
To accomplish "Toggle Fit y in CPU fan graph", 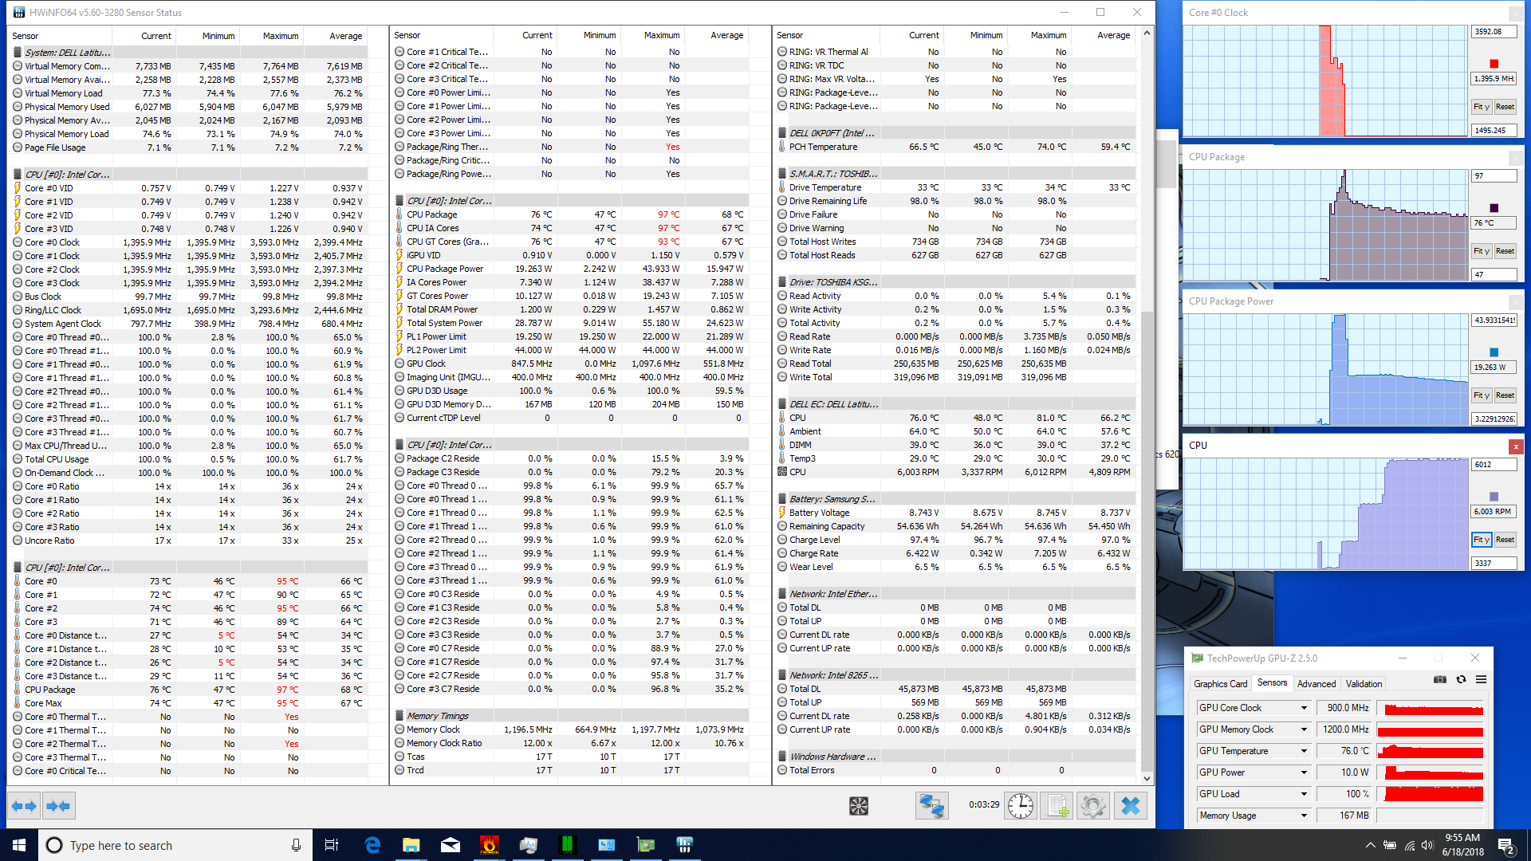I will coord(1481,540).
